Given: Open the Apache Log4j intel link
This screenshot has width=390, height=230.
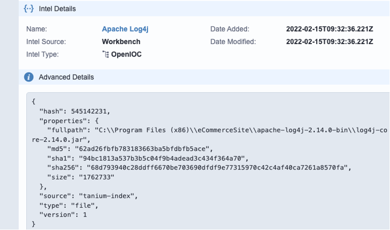Looking at the screenshot, I should [125, 29].
